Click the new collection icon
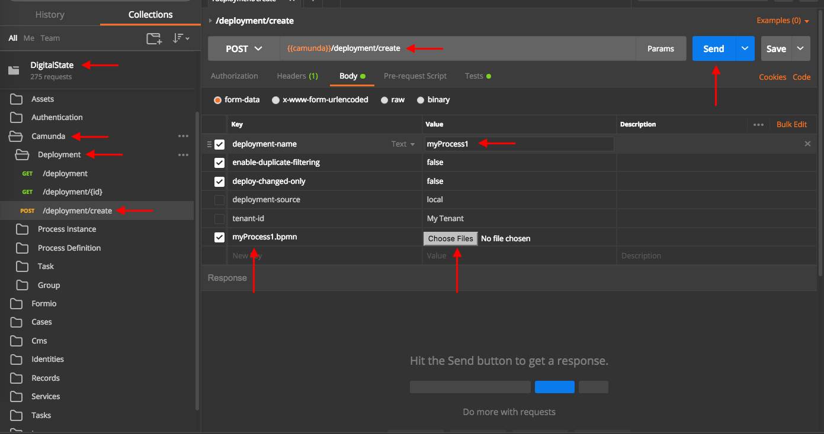 pyautogui.click(x=154, y=38)
